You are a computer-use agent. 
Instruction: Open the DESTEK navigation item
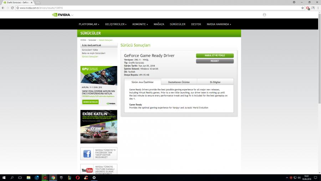[x=196, y=24]
